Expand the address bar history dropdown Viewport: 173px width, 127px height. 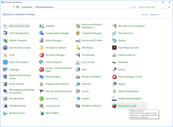(131, 7)
